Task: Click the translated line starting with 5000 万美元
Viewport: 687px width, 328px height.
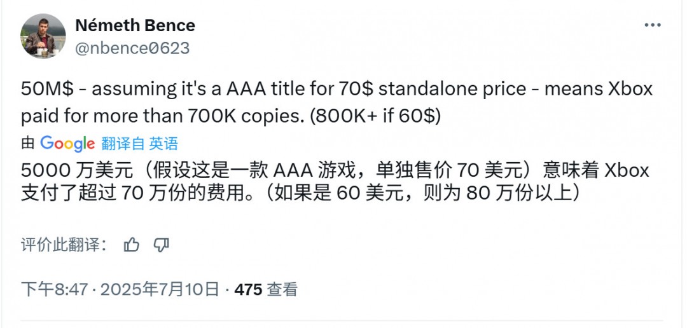Action: tap(335, 170)
